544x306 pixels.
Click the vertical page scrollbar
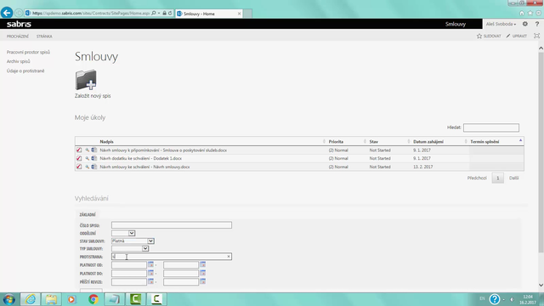coord(541,153)
